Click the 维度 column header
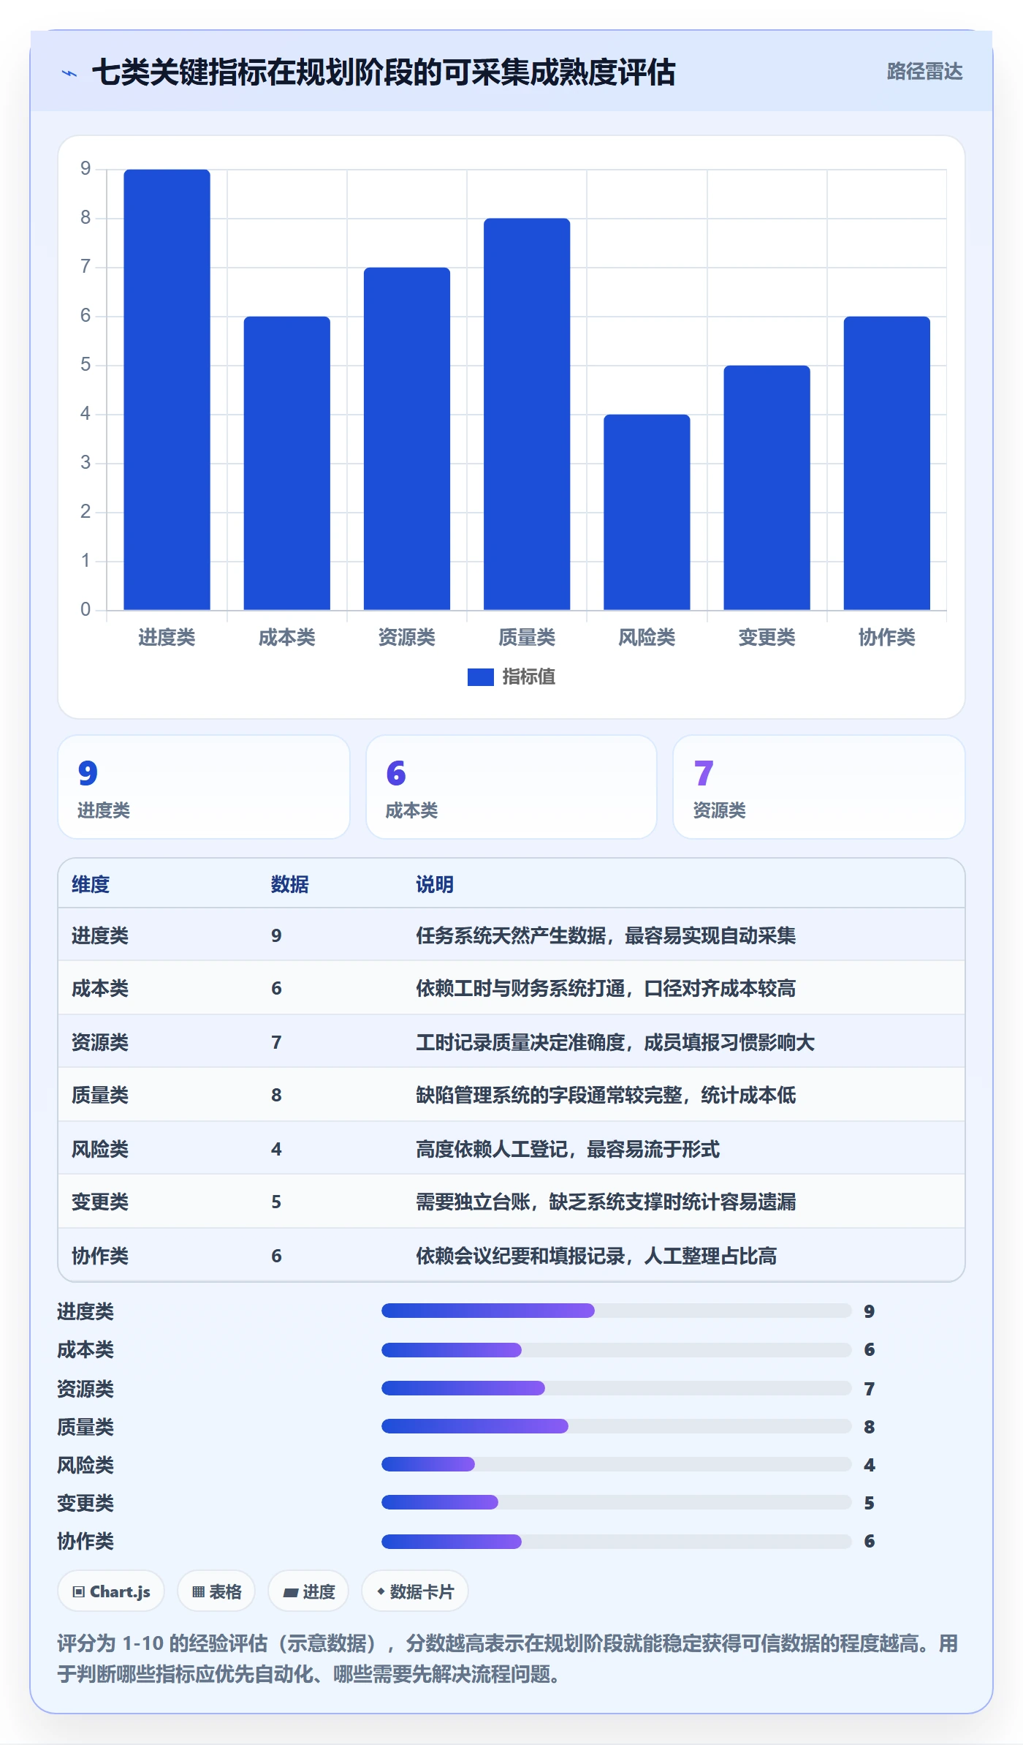The width and height of the screenshot is (1023, 1745). [91, 884]
